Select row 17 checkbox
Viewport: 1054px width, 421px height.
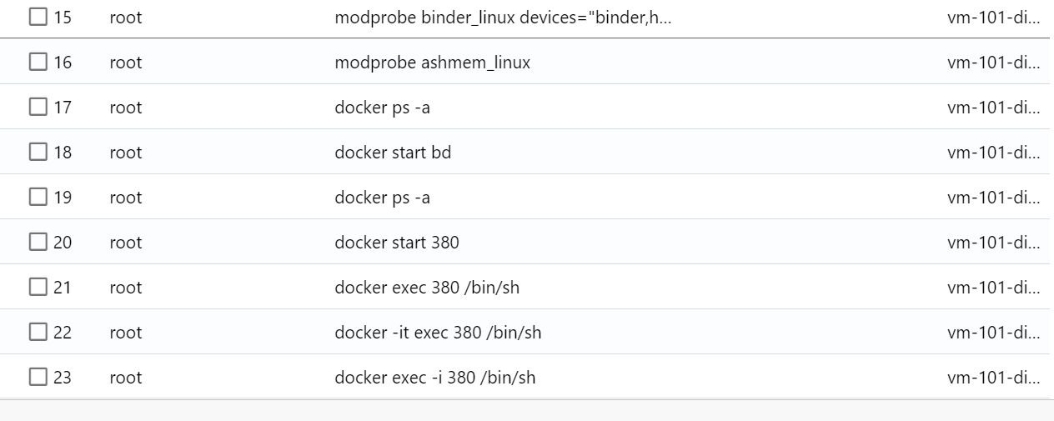38,108
